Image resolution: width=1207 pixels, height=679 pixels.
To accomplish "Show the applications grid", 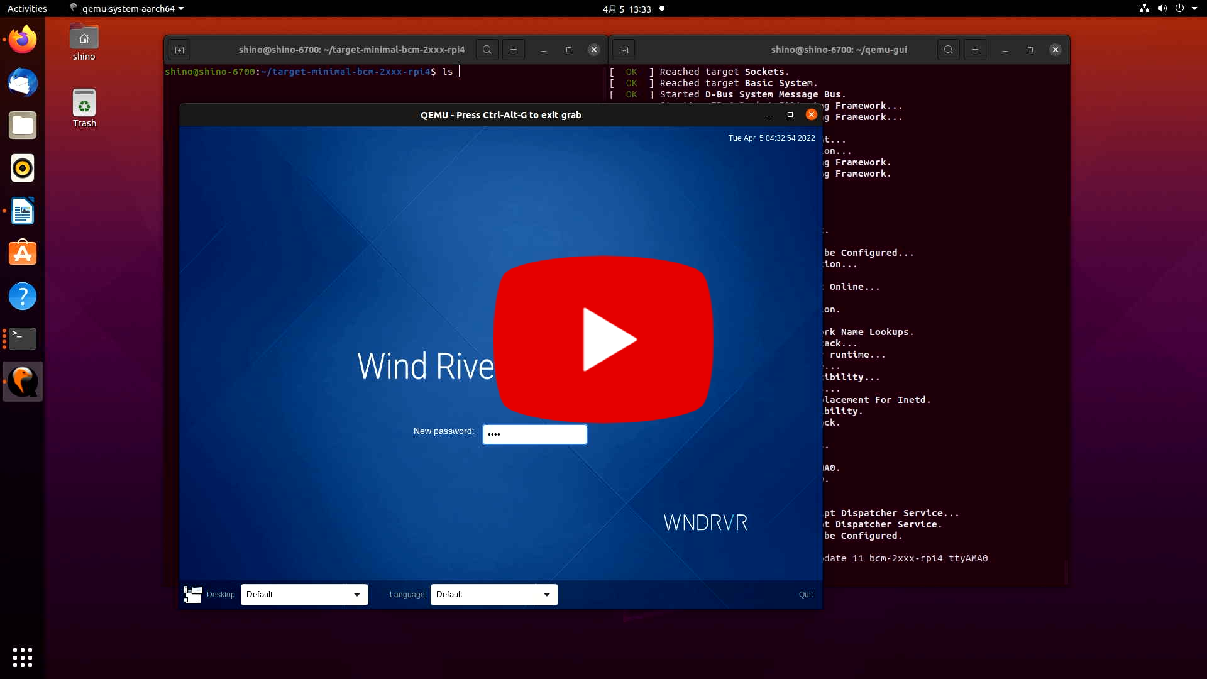I will pyautogui.click(x=23, y=657).
